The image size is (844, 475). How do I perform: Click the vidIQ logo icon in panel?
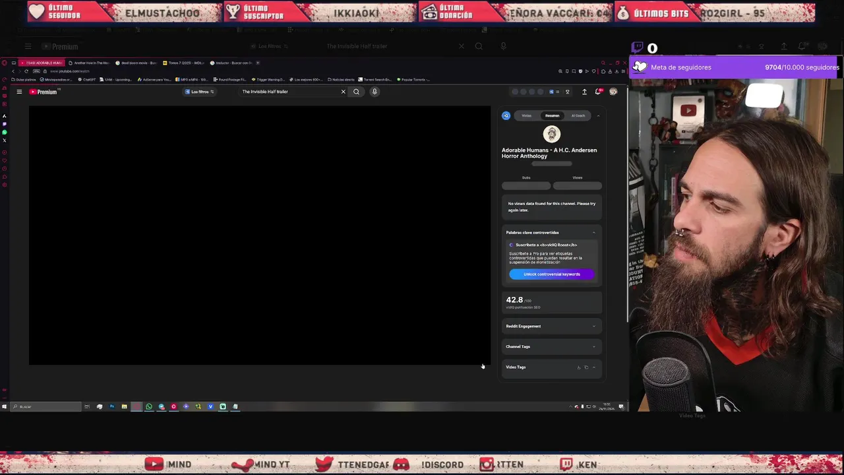(x=506, y=115)
